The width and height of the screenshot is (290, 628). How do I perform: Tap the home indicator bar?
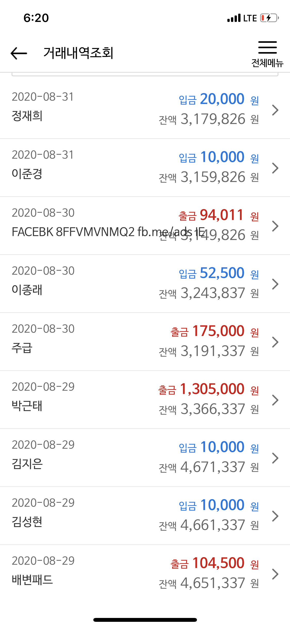coord(145,619)
